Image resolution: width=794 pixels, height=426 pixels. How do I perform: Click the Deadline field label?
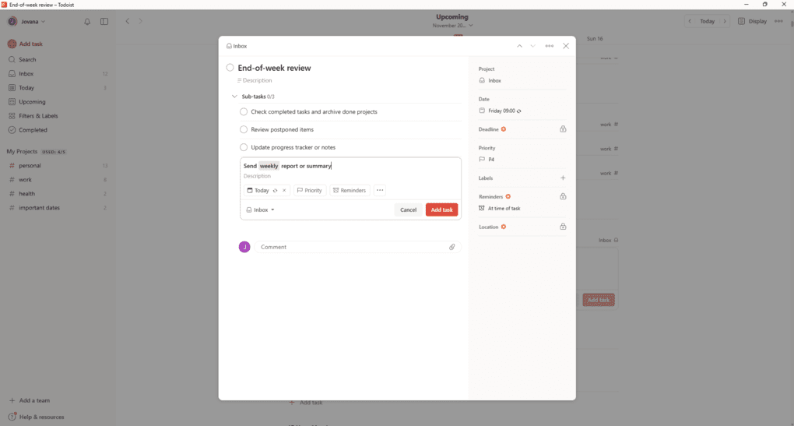[x=489, y=129]
